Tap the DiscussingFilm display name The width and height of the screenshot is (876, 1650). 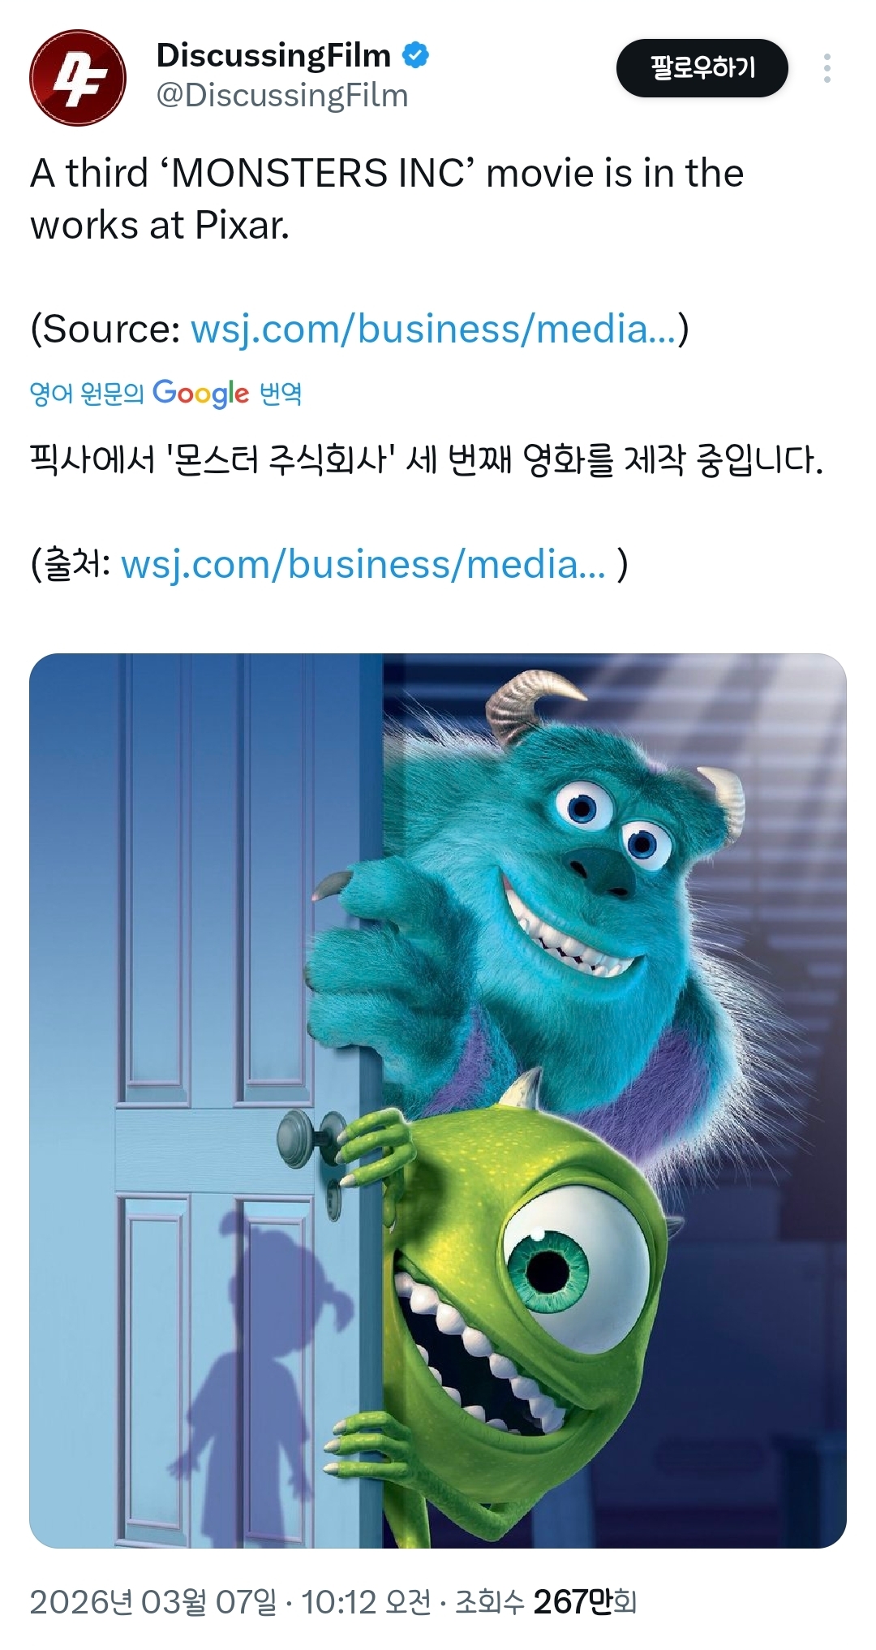273,55
